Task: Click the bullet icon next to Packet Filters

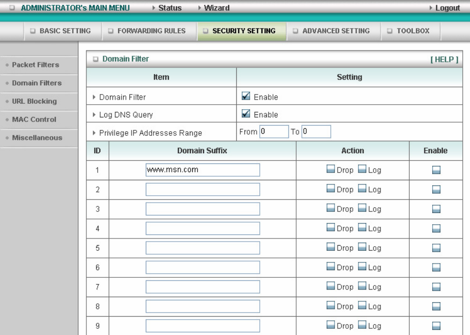Action: tap(7, 65)
